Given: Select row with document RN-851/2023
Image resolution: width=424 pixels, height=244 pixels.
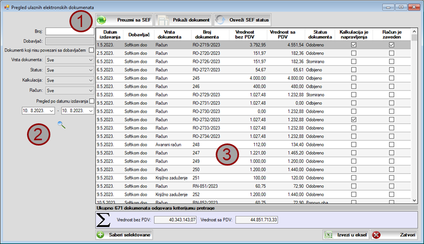Looking at the screenshot, I should (253, 186).
